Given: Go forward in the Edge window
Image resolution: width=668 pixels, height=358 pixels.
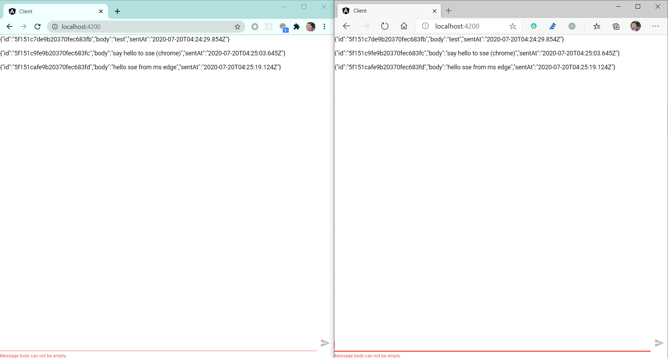Looking at the screenshot, I should (365, 26).
